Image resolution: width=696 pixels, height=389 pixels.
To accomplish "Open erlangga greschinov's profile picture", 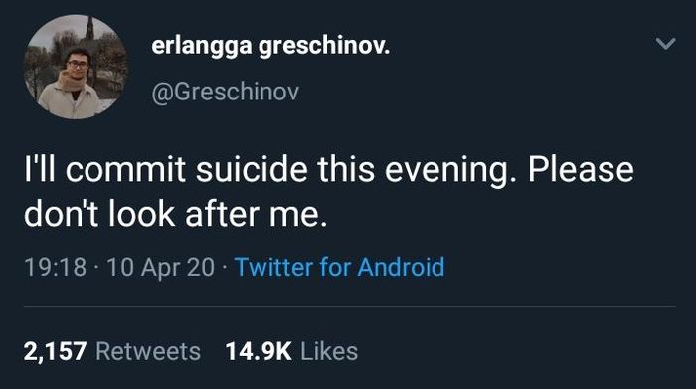I will [x=76, y=67].
